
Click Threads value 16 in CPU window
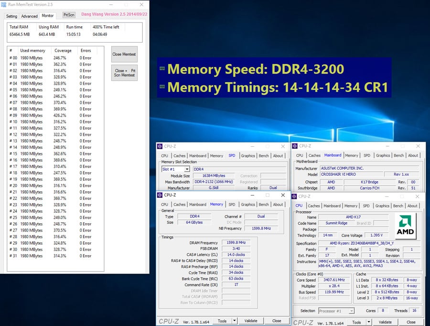click(x=414, y=310)
